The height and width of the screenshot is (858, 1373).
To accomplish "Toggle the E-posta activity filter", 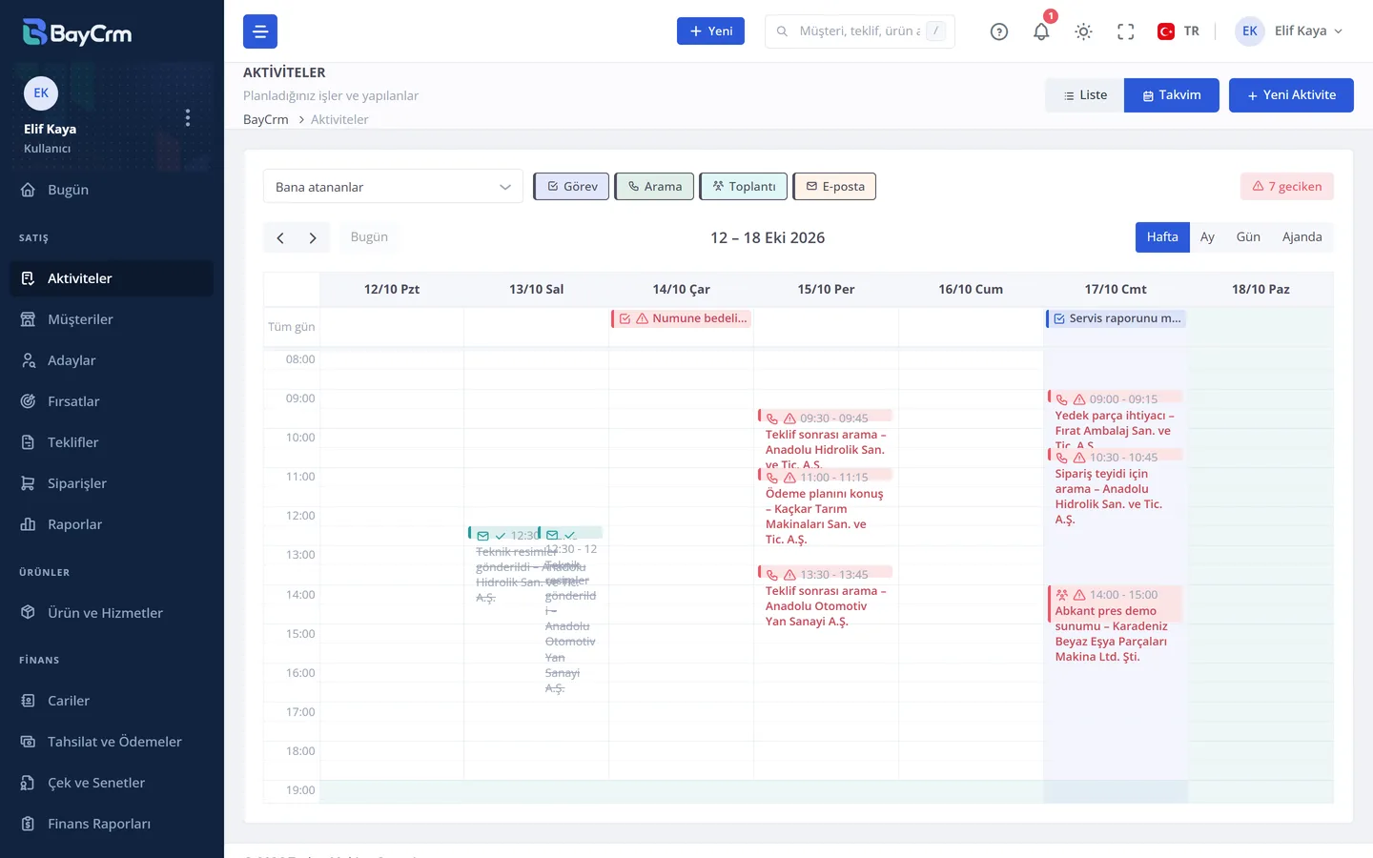I will 834,187.
